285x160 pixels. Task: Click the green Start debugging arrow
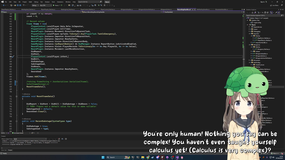pyautogui.click(x=53, y=5)
